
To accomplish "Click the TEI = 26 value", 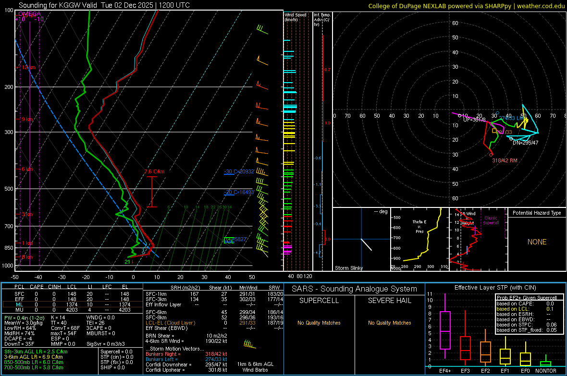I will point(96,323).
